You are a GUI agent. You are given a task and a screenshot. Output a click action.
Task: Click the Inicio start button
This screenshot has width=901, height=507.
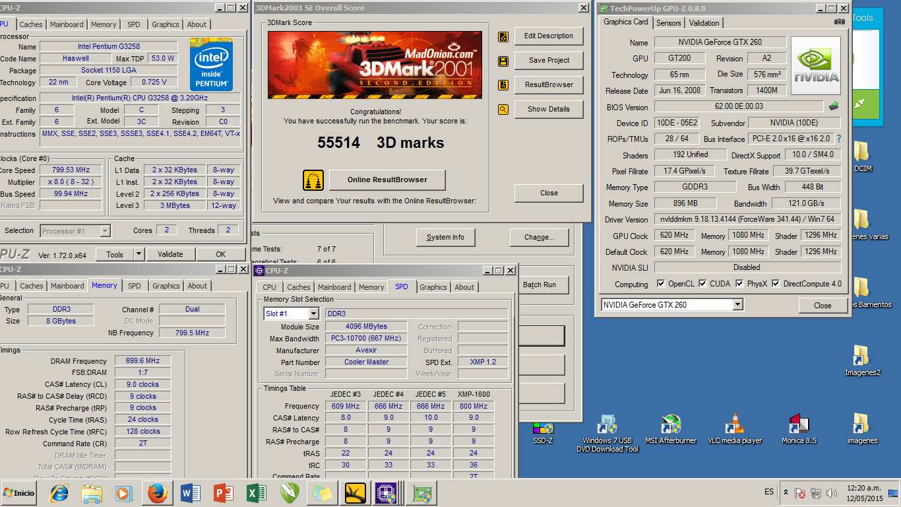(x=18, y=492)
